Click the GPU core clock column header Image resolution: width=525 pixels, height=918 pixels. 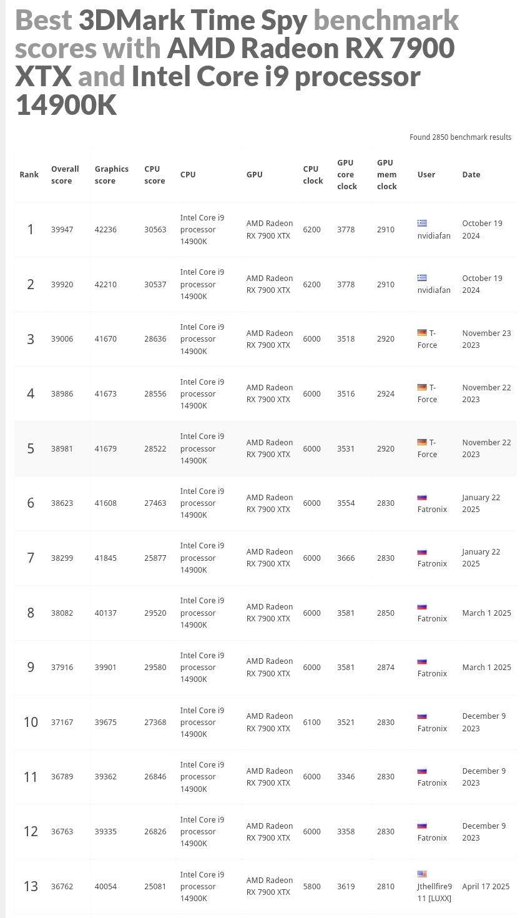point(347,174)
